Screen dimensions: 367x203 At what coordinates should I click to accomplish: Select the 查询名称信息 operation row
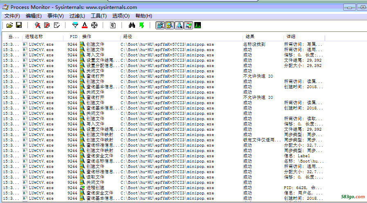pos(163,161)
